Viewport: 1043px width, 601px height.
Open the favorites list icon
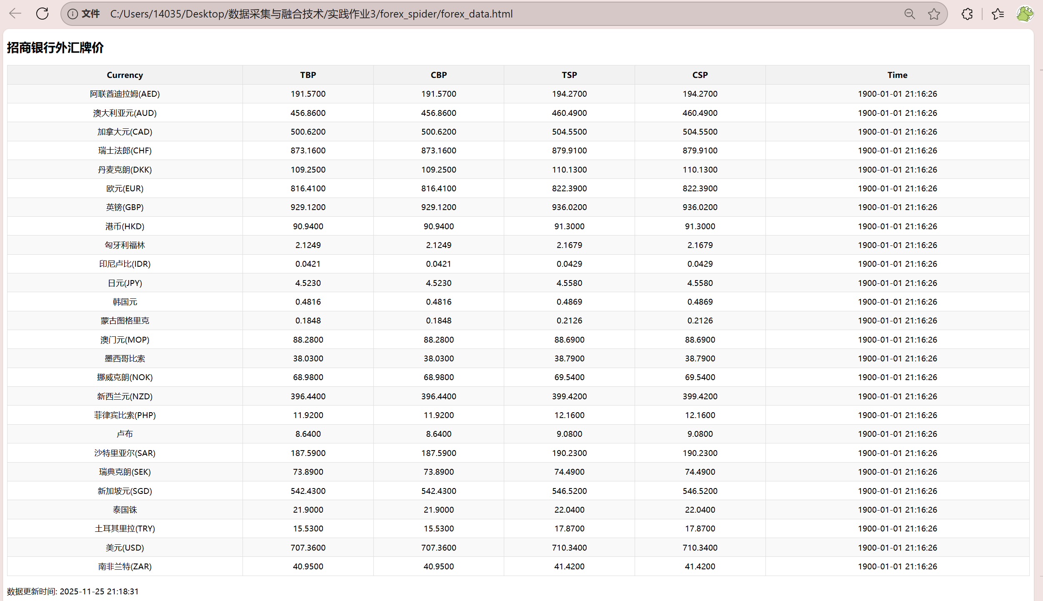pos(998,14)
